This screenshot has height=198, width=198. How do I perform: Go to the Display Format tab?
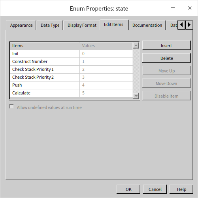(x=82, y=25)
